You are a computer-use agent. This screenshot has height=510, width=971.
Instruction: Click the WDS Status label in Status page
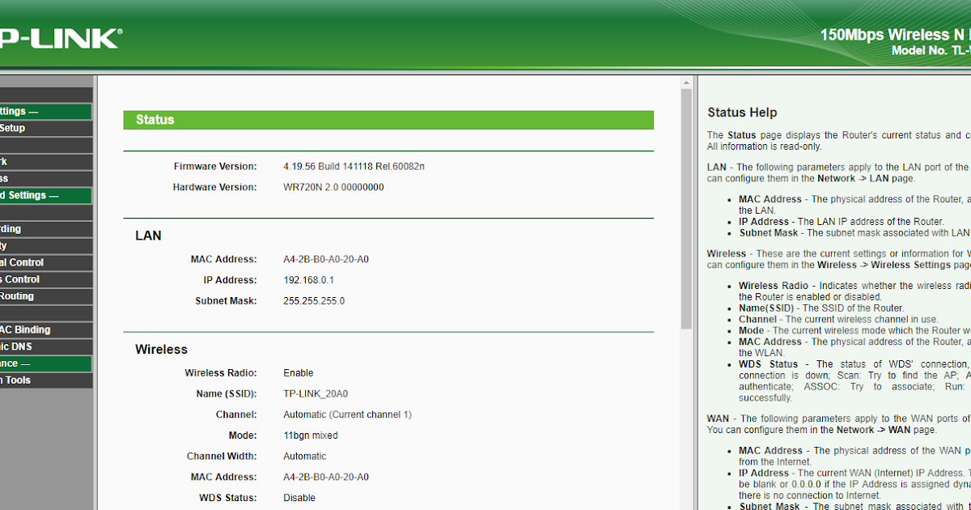pyautogui.click(x=228, y=498)
